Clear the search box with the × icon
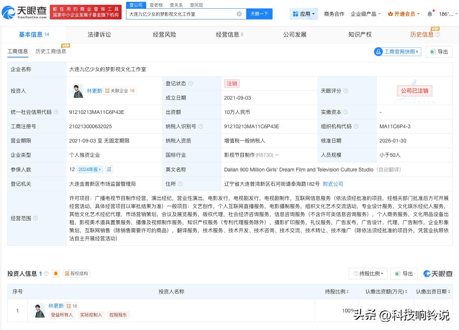The height and width of the screenshot is (330, 459). pos(239,14)
